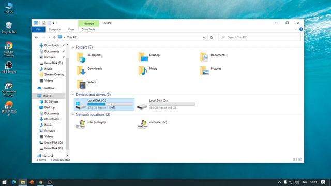Click ENG language indicator
Image resolution: width=331 pixels, height=186 pixels.
coord(304,182)
